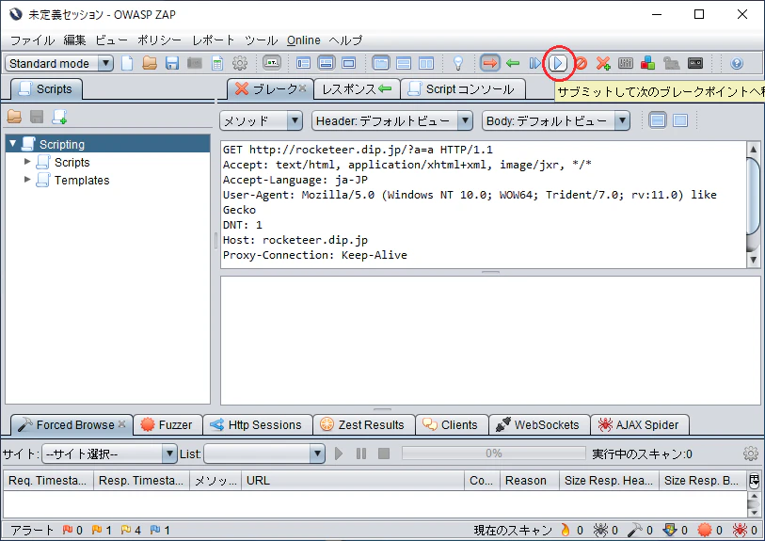Image resolution: width=765 pixels, height=541 pixels.
Task: Click the Zest record cassette icon
Action: click(x=695, y=63)
